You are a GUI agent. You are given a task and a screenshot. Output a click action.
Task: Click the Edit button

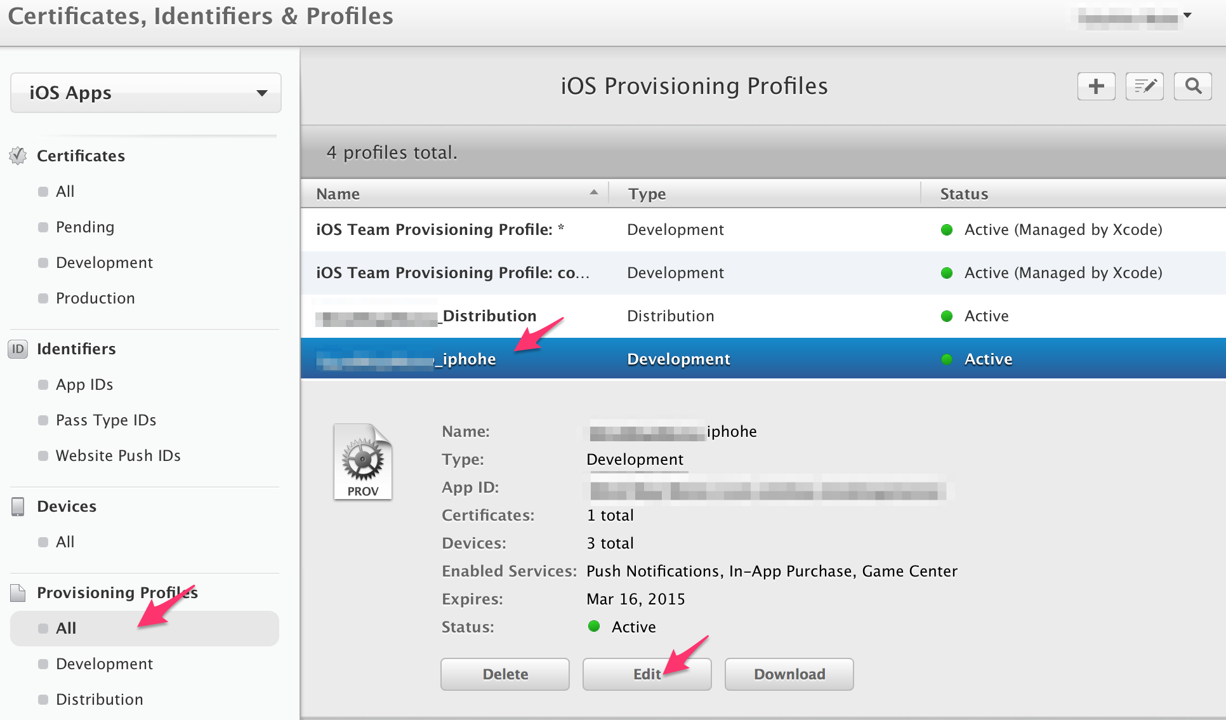click(x=646, y=674)
